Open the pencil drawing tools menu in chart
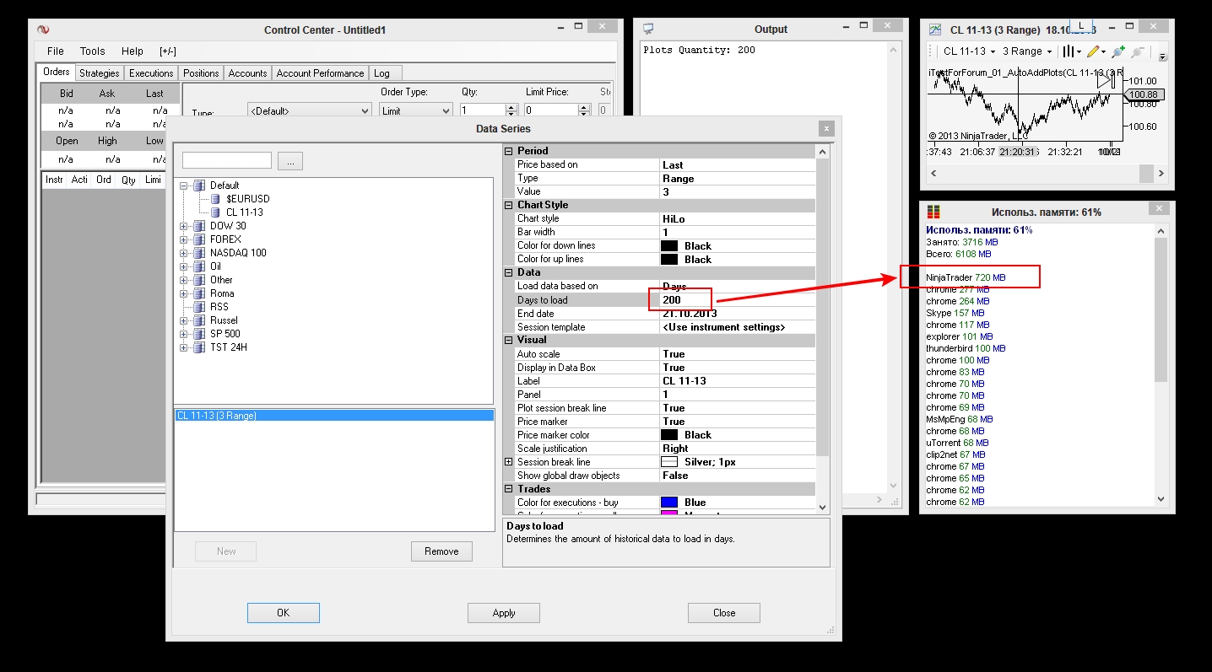The height and width of the screenshot is (672, 1212). [x=1096, y=51]
